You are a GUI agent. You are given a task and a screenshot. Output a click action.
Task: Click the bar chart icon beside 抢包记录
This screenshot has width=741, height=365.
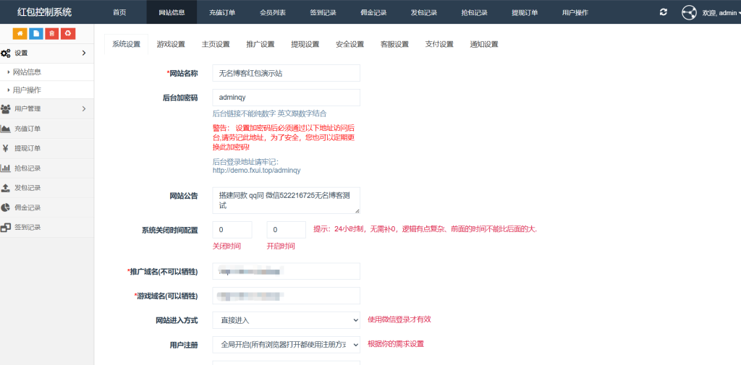(x=6, y=168)
